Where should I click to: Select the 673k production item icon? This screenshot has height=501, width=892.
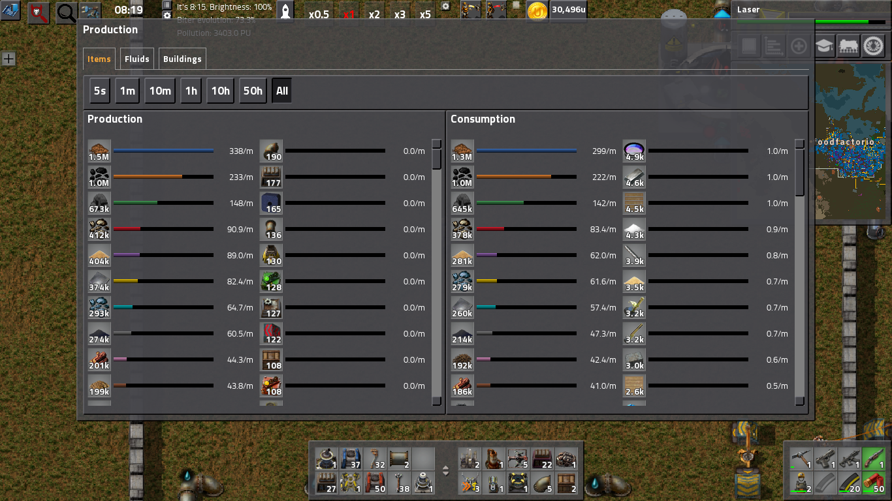click(99, 203)
